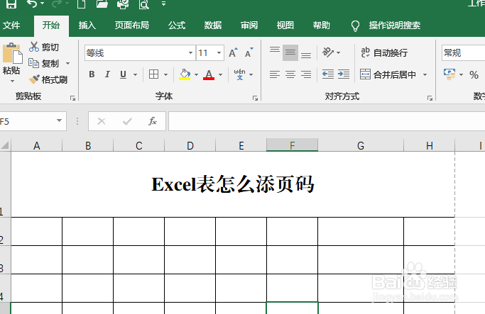Switch to the 数据 ribbon tab
485x314 pixels.
click(x=213, y=25)
